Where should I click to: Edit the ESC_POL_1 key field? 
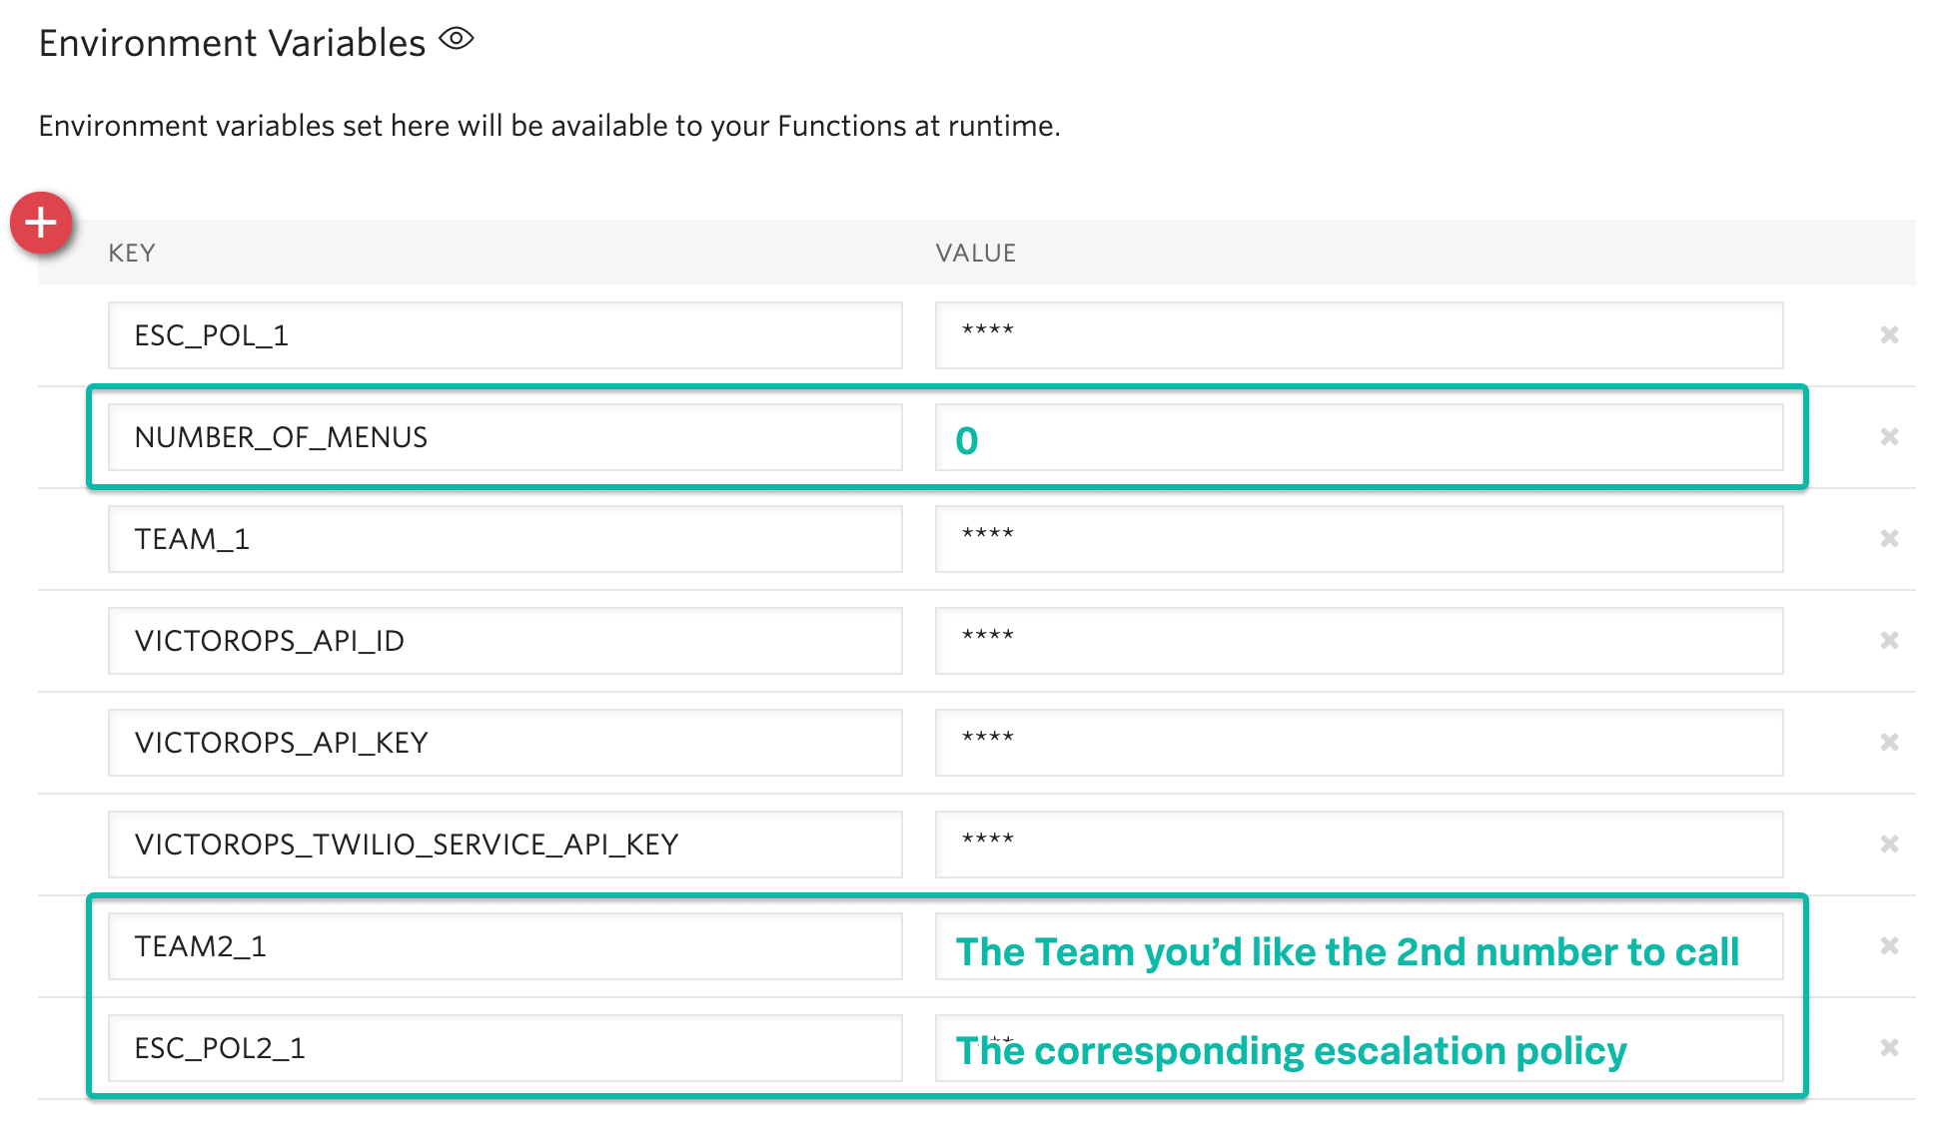point(504,336)
